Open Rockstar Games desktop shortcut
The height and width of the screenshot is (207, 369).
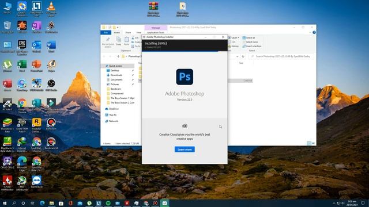pos(36,125)
